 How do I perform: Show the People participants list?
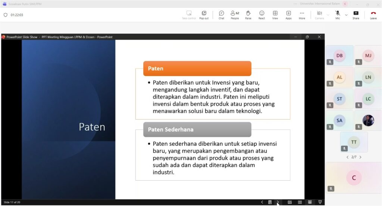[x=235, y=15]
